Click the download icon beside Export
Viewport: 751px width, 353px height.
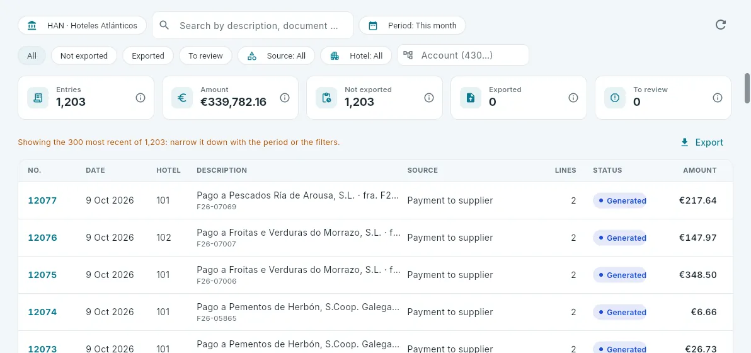click(x=685, y=142)
